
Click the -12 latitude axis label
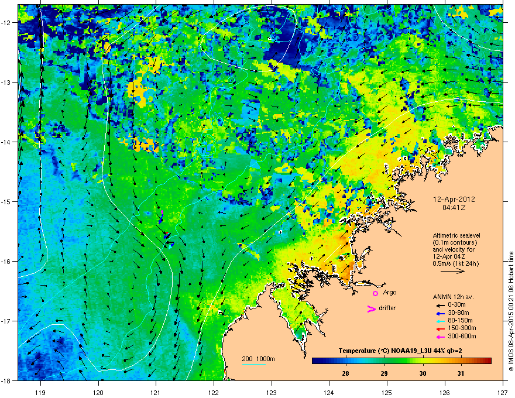(x=6, y=23)
